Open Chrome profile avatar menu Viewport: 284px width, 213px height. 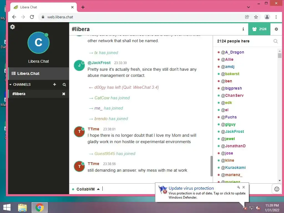pyautogui.click(x=267, y=17)
